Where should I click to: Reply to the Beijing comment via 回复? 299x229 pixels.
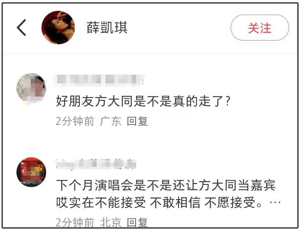point(137,222)
